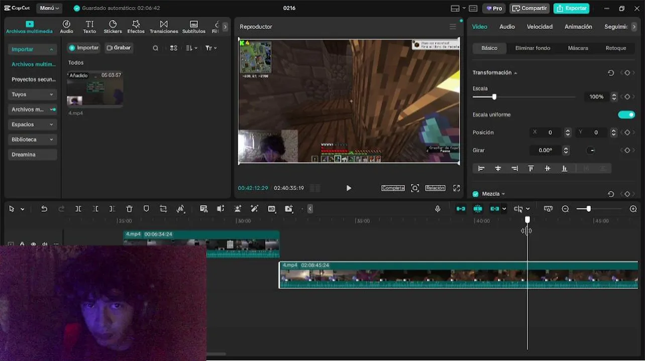The height and width of the screenshot is (361, 645).
Task: Show more media tabs with arrow
Action: 225,27
